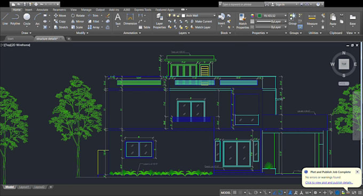
Task: Click the keyword search input field
Action: coord(242,4)
